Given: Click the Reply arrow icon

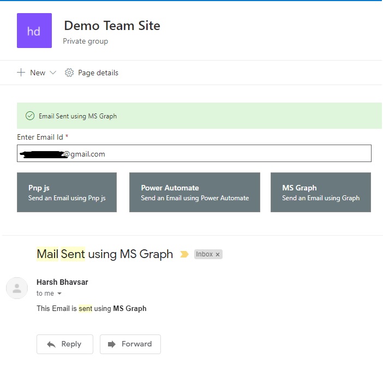Looking at the screenshot, I should [51, 344].
